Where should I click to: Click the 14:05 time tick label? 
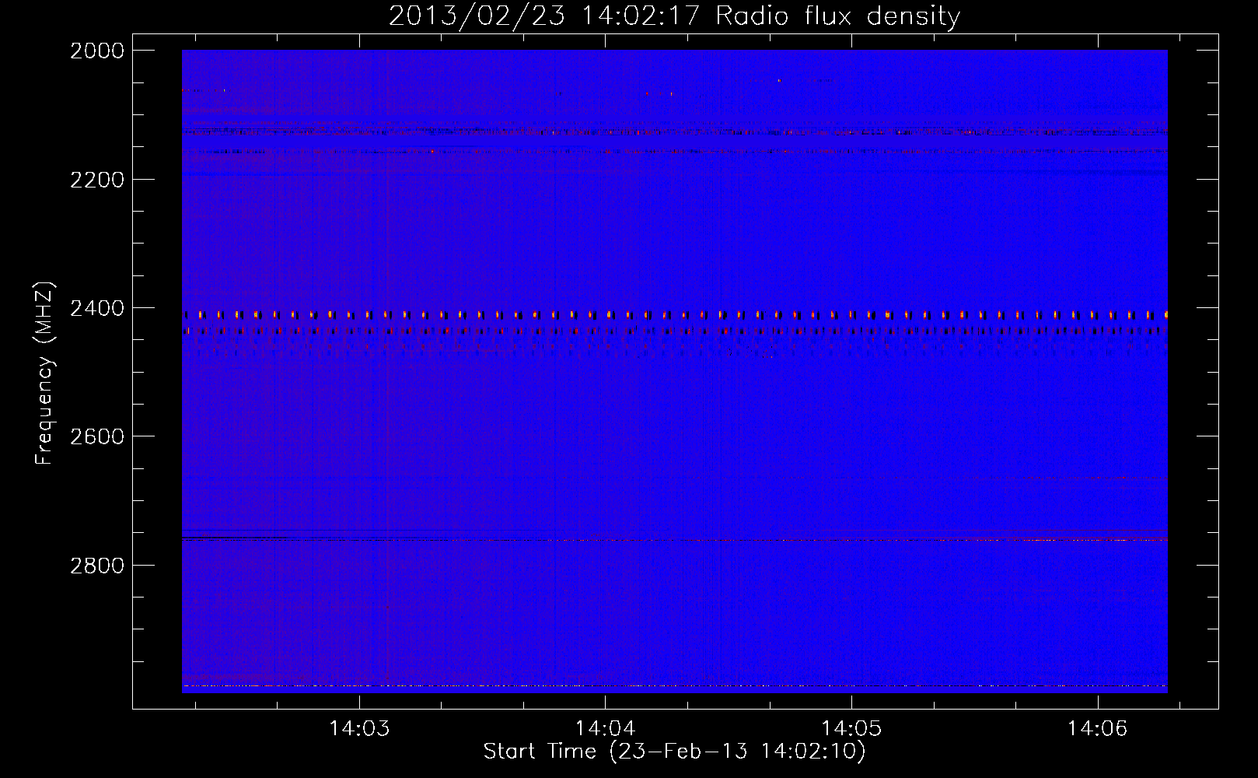click(851, 729)
